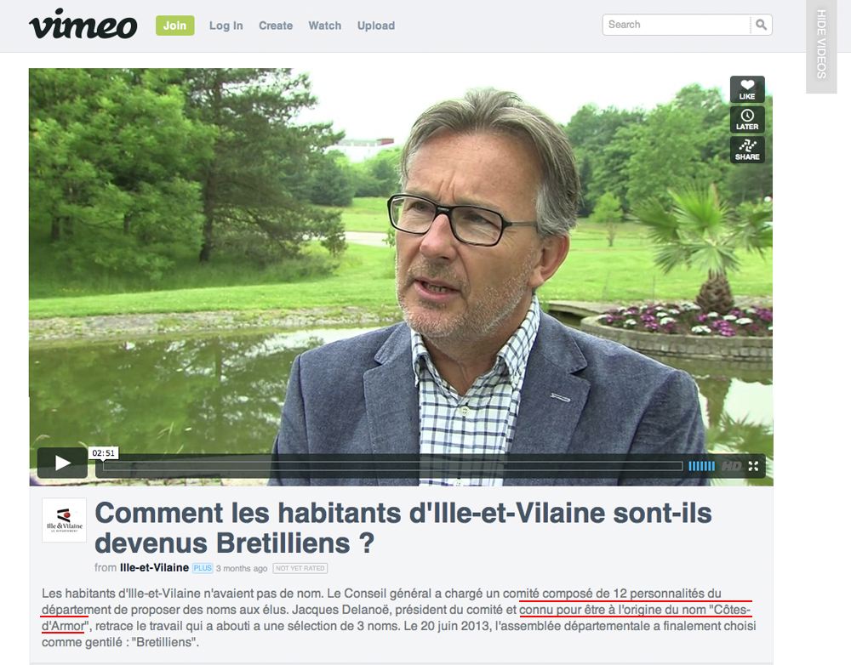Image resolution: width=851 pixels, height=665 pixels.
Task: Enter fullscreen mode on the player
Action: (753, 466)
